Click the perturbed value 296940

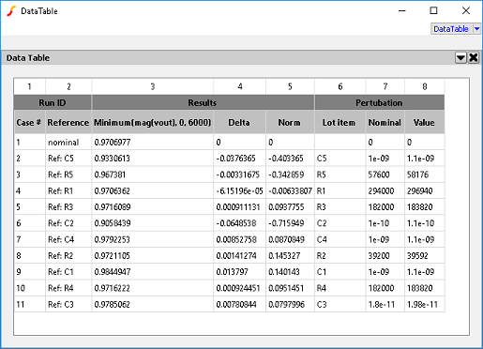(x=425, y=190)
